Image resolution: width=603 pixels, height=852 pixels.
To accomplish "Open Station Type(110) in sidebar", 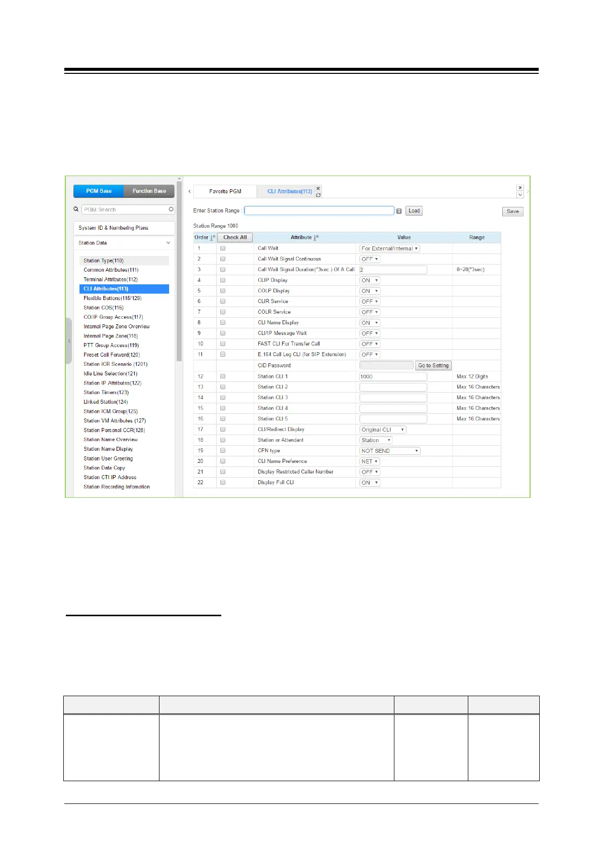I will point(124,261).
